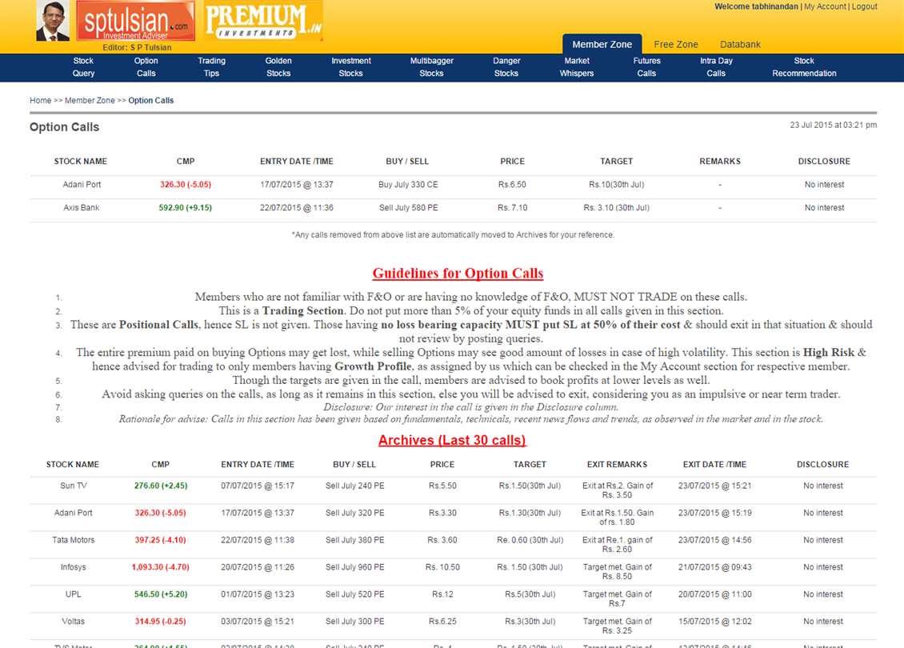Open the Stock Query menu
Viewport: 904px width, 648px height.
click(83, 67)
